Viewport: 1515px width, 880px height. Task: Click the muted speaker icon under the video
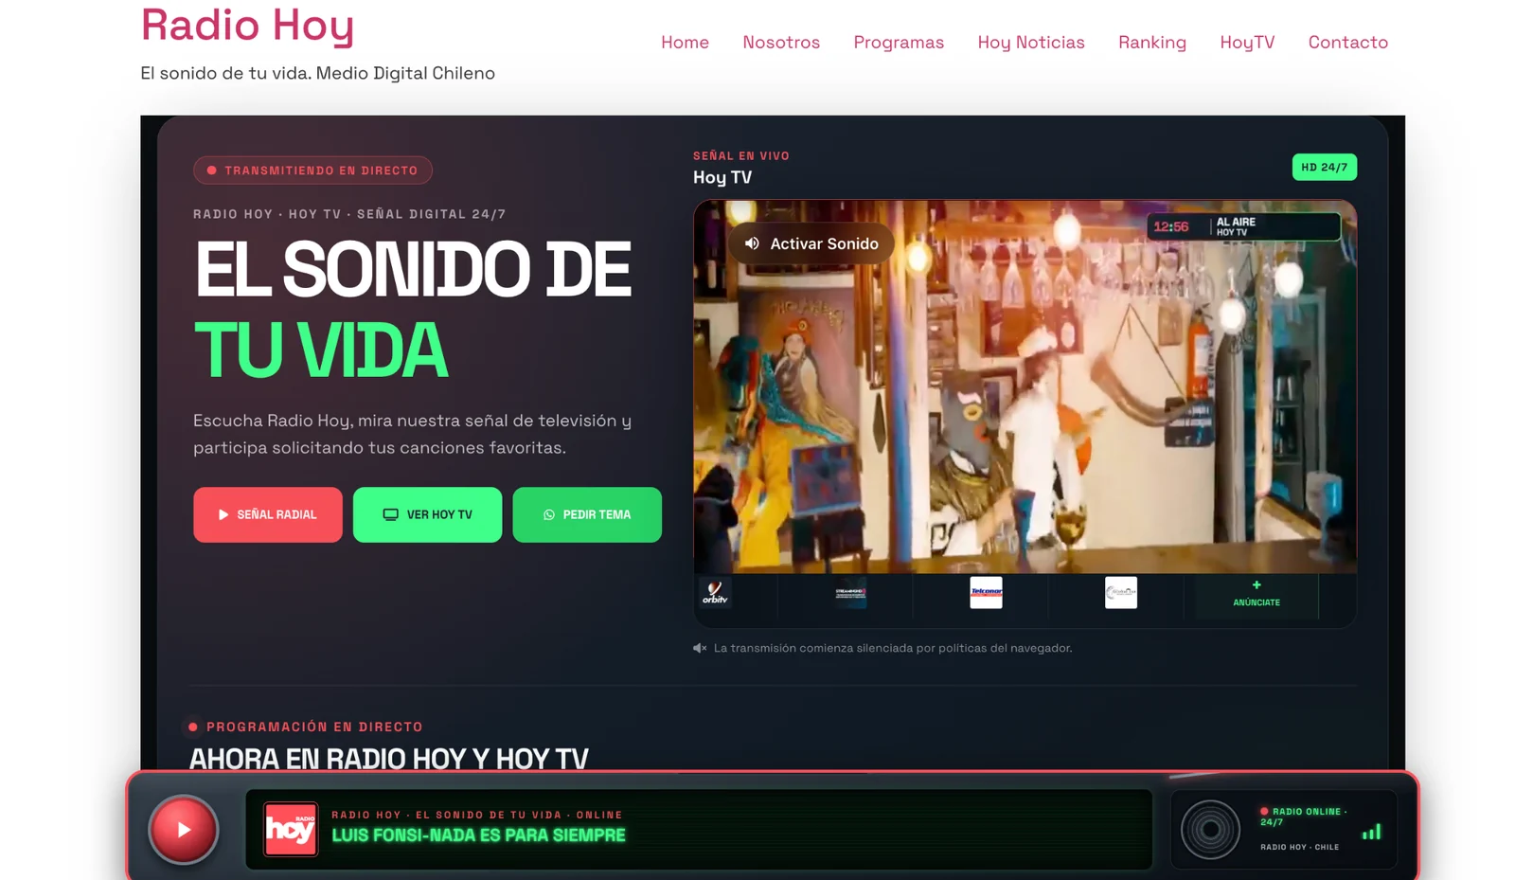pyautogui.click(x=700, y=648)
